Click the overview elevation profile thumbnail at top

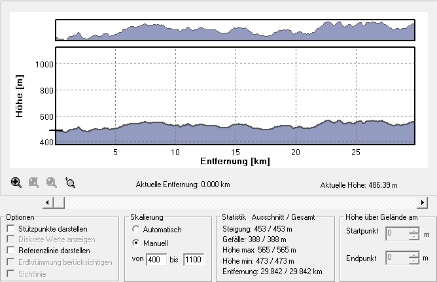[236, 30]
